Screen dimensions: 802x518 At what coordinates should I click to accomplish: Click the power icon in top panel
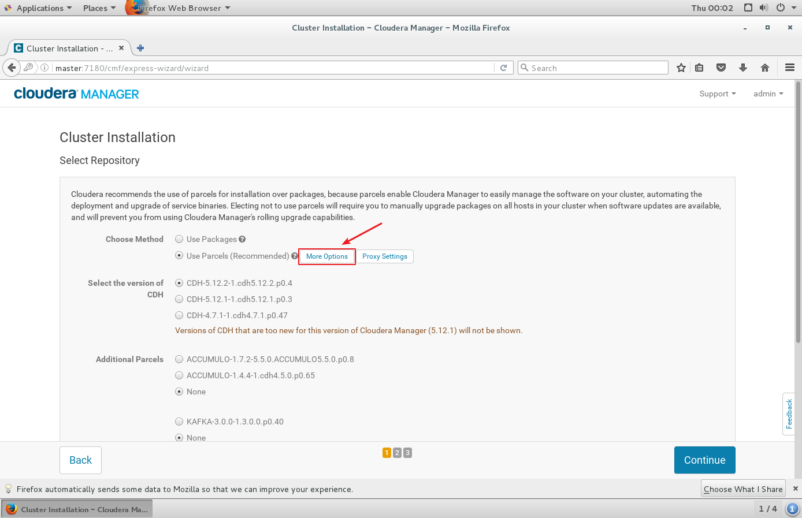coord(781,8)
